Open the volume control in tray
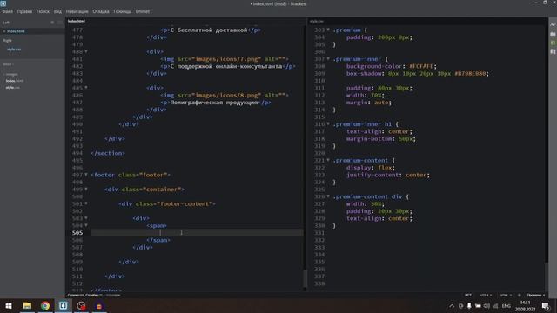The image size is (557, 313). tap(487, 306)
